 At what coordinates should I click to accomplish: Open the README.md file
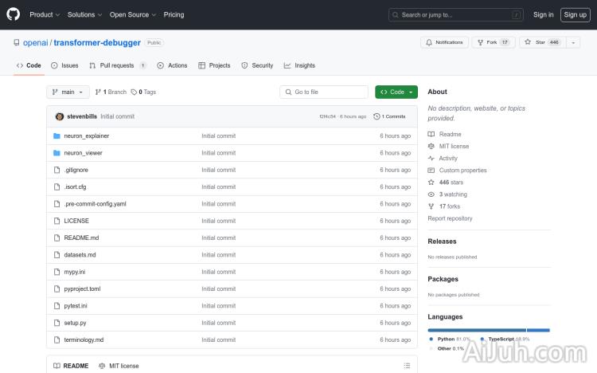[81, 238]
